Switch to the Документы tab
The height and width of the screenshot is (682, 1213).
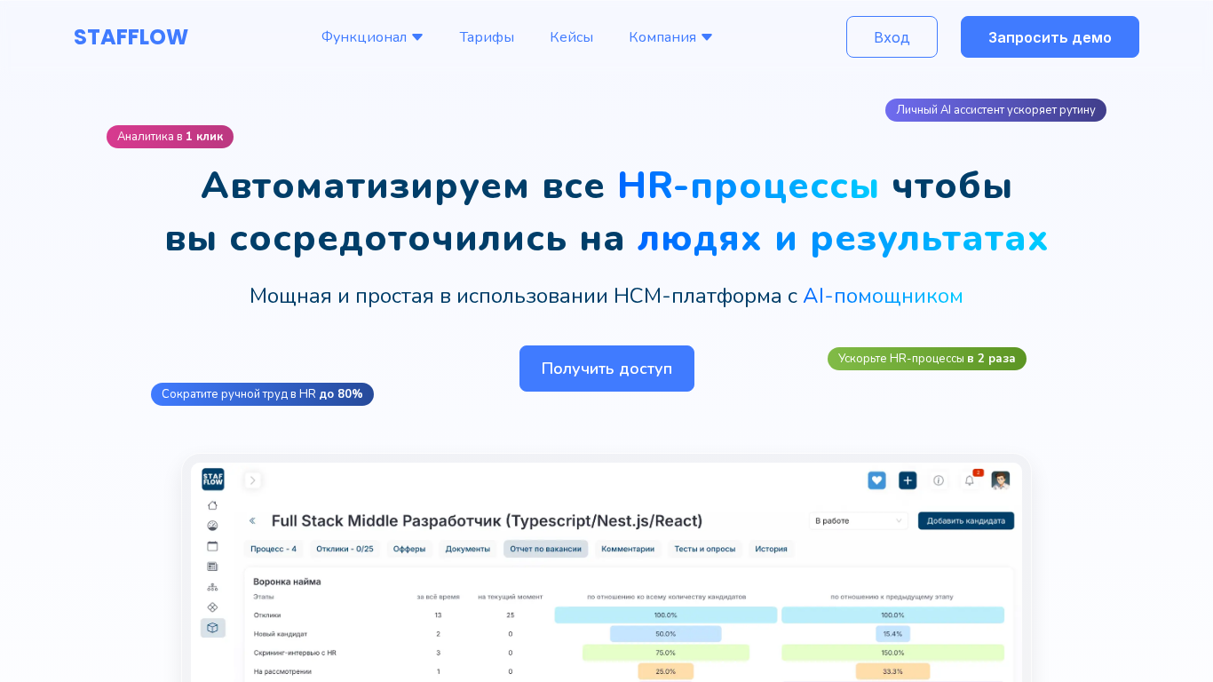click(468, 549)
